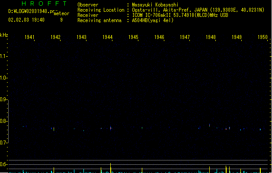This screenshot has width=272, height=173.
Task: Click the 1948 time axis marker
Action: pyautogui.click(x=211, y=37)
